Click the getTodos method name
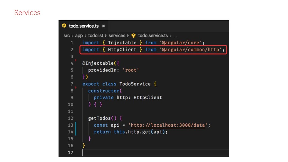288x162 pixels. pos(99,118)
